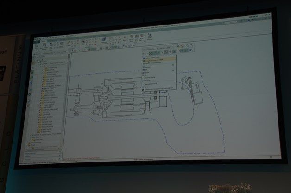Click the rightmost ribbon icon with crossed tools
The width and height of the screenshot is (291, 193).
[149, 36]
